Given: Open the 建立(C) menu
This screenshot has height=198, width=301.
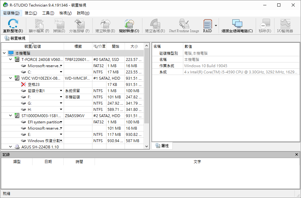Looking at the screenshot, I should pyautogui.click(x=31, y=13).
